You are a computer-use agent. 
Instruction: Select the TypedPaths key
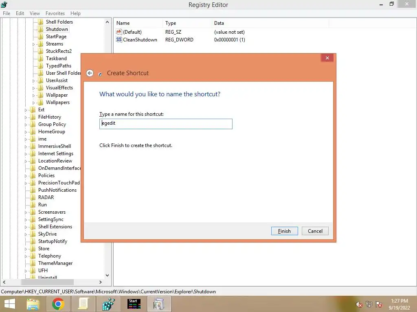point(59,66)
